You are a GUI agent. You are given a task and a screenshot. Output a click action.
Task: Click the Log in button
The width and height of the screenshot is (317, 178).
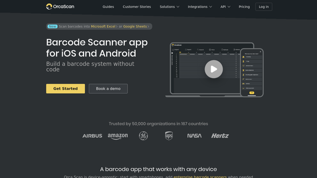pyautogui.click(x=264, y=6)
